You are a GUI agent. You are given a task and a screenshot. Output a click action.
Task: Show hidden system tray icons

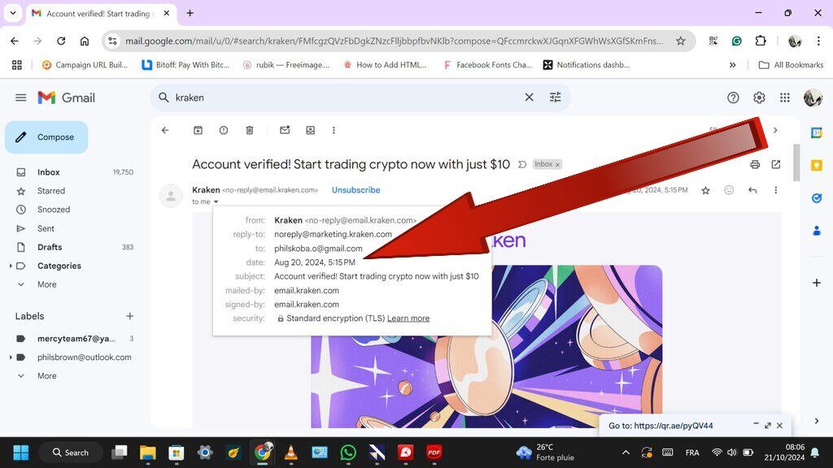click(x=626, y=453)
